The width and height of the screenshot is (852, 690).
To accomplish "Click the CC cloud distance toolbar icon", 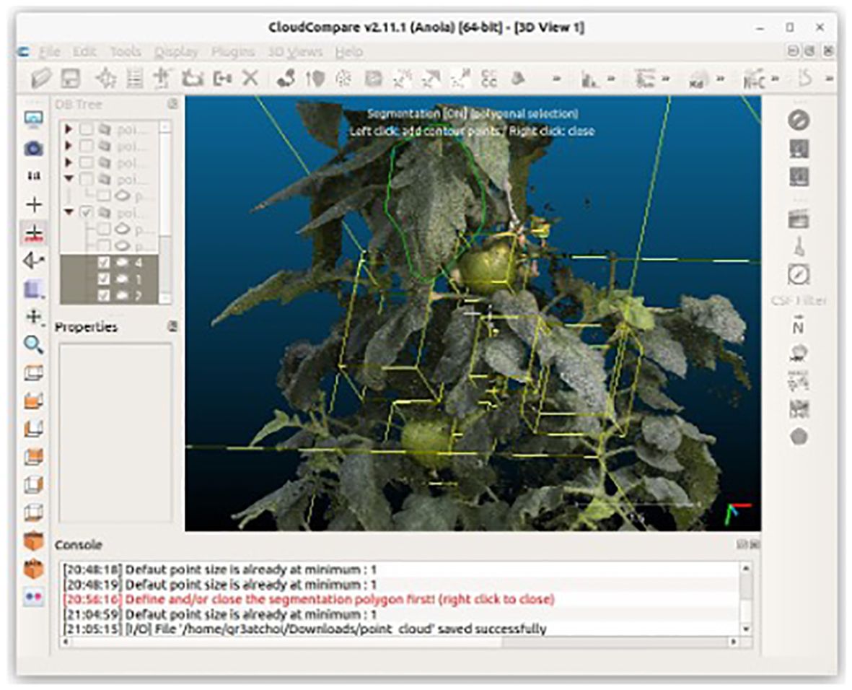I will 489,78.
